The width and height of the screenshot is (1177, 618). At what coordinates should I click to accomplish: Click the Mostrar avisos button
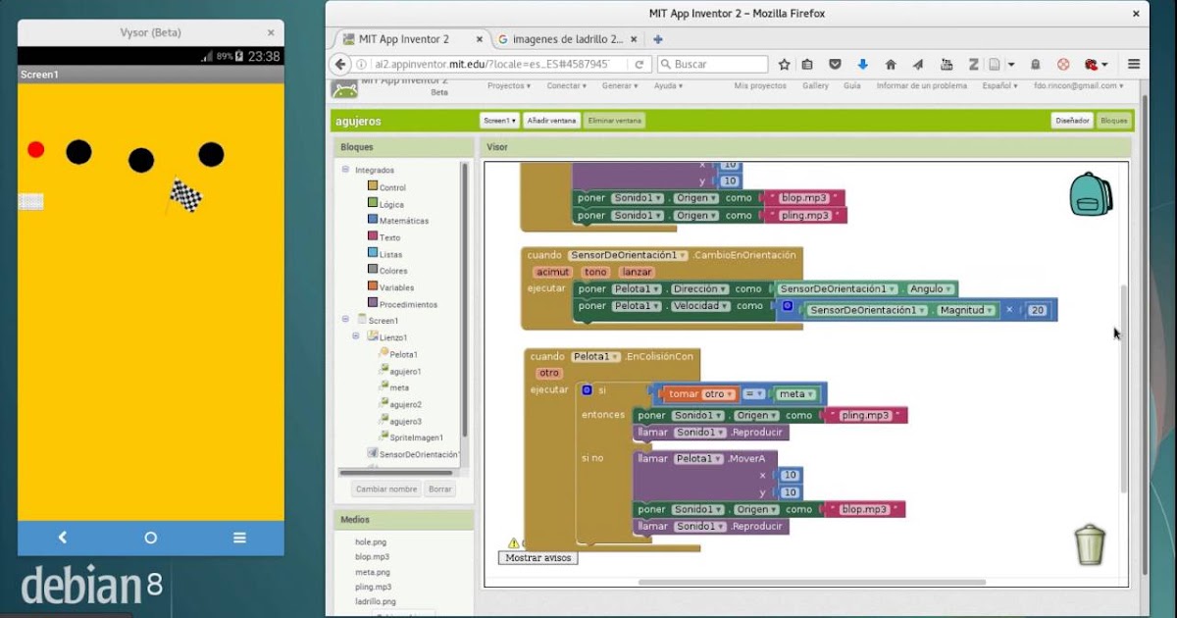coord(537,556)
